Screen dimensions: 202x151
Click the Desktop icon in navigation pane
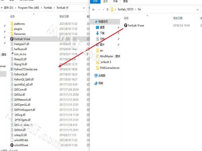tap(98, 28)
